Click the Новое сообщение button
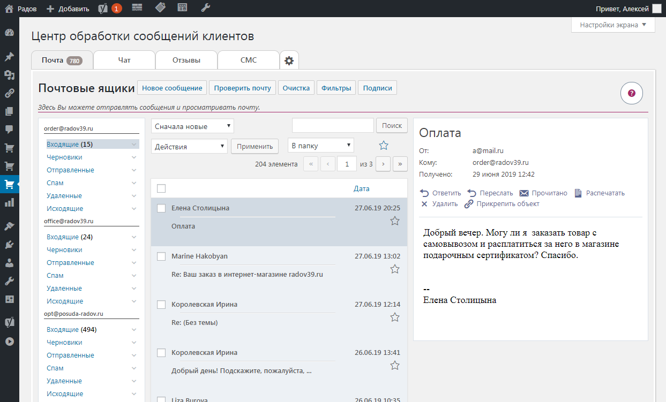This screenshot has width=666, height=402. [x=172, y=88]
